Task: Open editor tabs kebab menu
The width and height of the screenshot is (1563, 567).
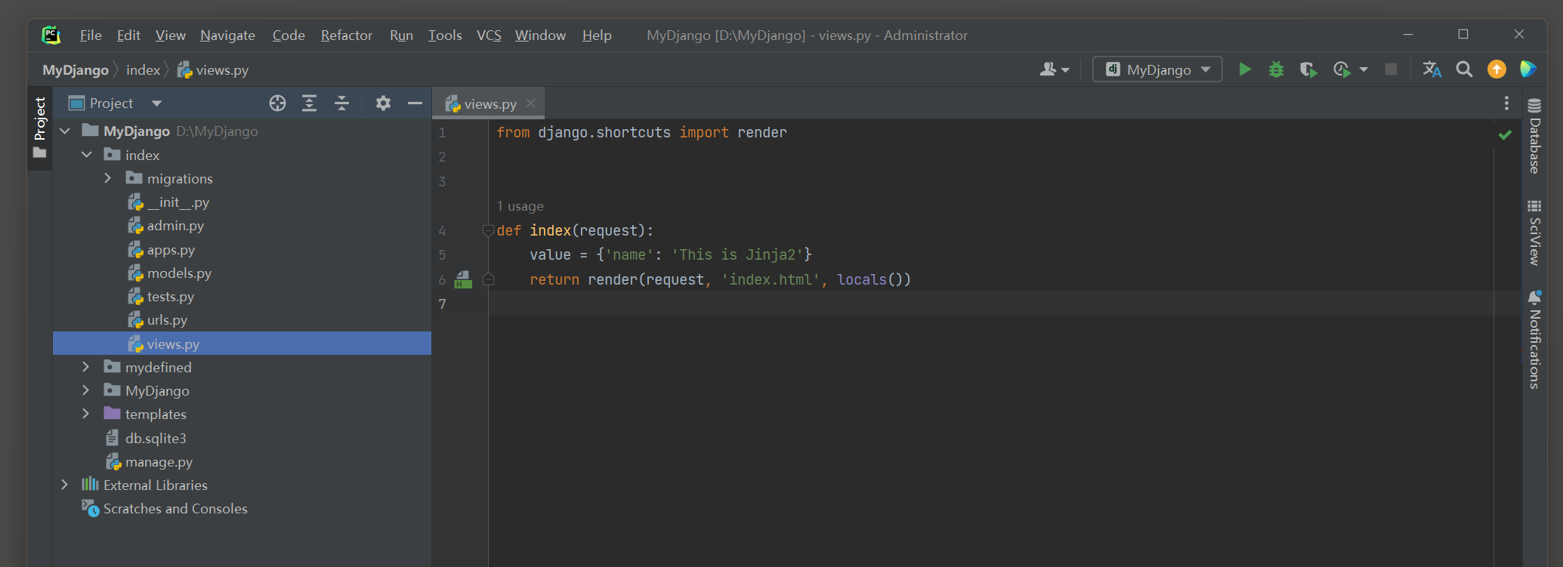Action: point(1506,103)
